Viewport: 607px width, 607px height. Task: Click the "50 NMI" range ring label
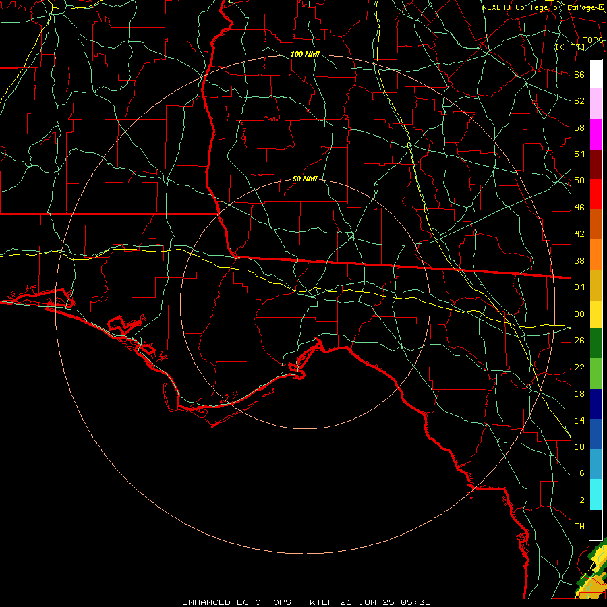(x=305, y=179)
